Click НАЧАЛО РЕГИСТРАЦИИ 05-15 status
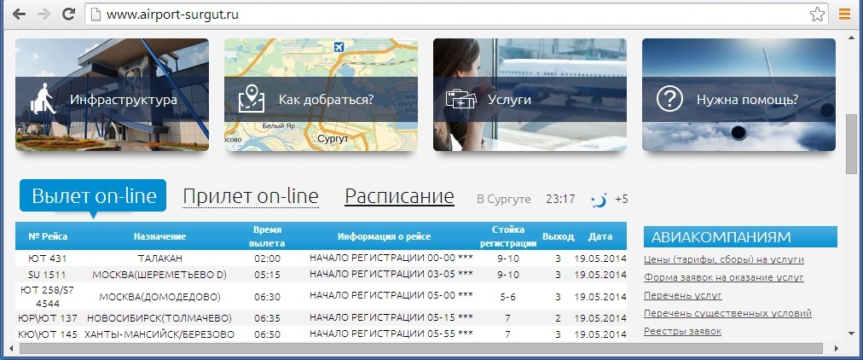The height and width of the screenshot is (360, 863). click(x=391, y=317)
